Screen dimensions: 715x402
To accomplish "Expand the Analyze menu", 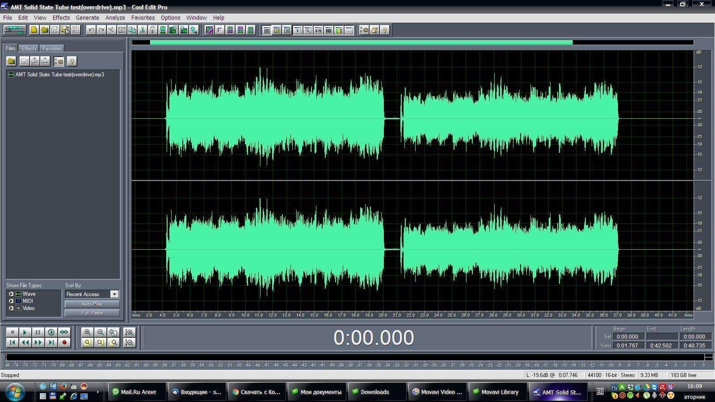I will (115, 18).
